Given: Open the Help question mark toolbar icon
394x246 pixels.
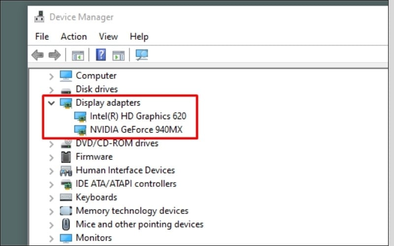Looking at the screenshot, I should tap(101, 55).
